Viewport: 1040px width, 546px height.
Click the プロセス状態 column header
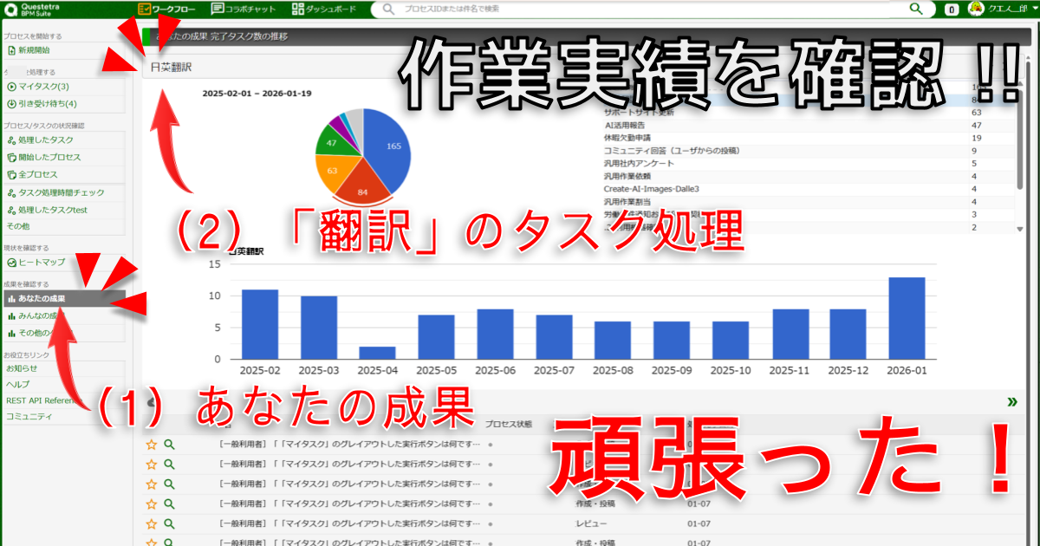click(x=509, y=424)
